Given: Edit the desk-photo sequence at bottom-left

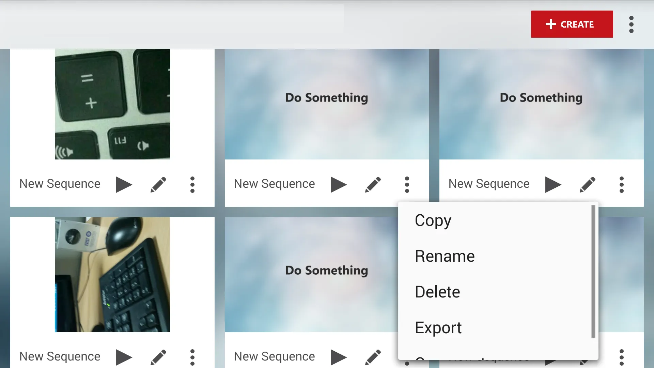Looking at the screenshot, I should click(158, 357).
